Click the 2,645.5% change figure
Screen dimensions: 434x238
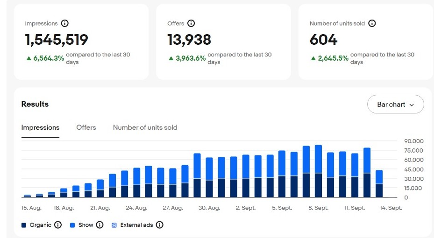coord(333,58)
